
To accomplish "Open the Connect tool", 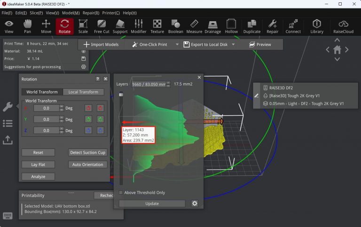I will [293, 27].
